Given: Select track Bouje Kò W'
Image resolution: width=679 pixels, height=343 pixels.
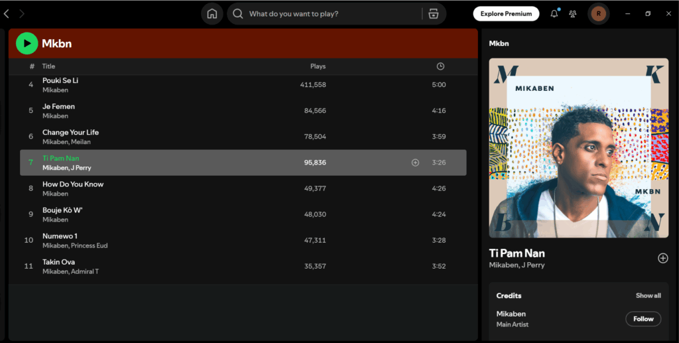Looking at the screenshot, I should tap(62, 210).
